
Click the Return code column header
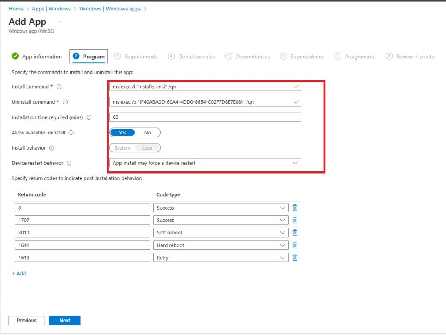click(32, 194)
